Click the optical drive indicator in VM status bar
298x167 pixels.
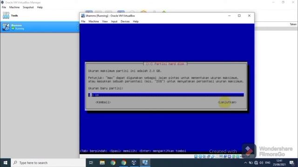pos(200,156)
